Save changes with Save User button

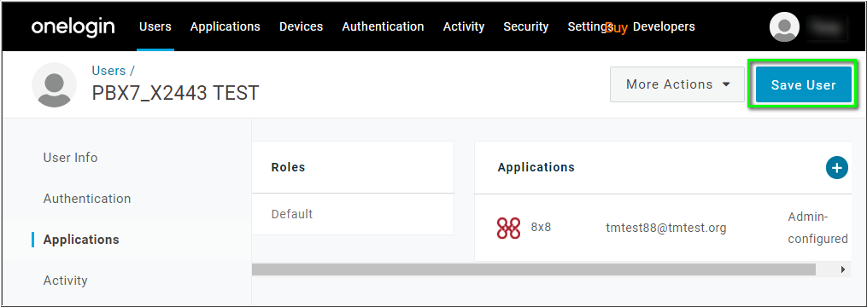coord(804,84)
